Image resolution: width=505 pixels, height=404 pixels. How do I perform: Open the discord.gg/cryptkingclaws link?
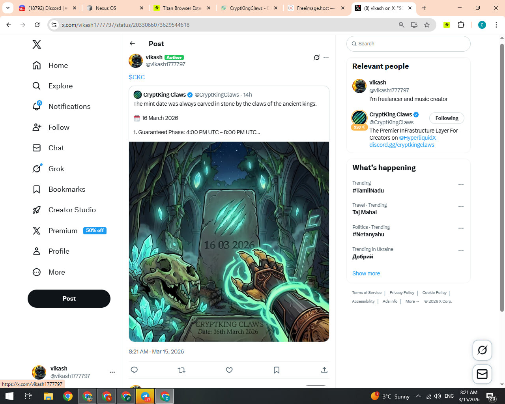(402, 145)
